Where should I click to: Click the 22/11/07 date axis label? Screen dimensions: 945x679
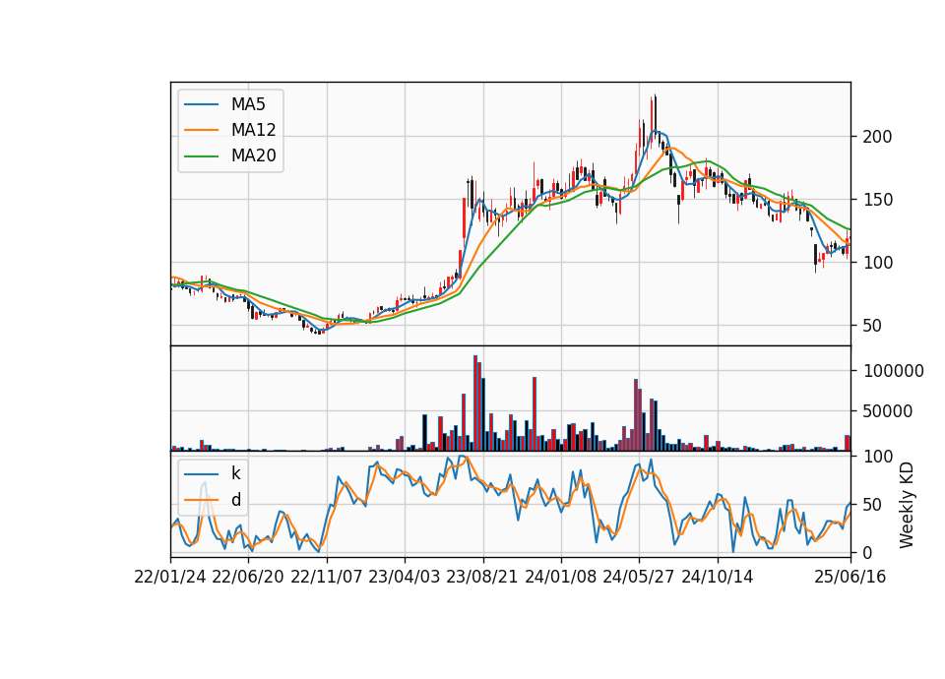[x=327, y=577]
